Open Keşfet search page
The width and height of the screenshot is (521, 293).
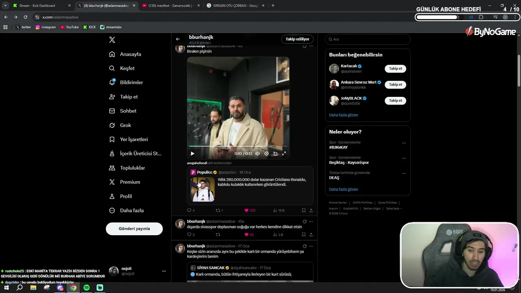122,68
